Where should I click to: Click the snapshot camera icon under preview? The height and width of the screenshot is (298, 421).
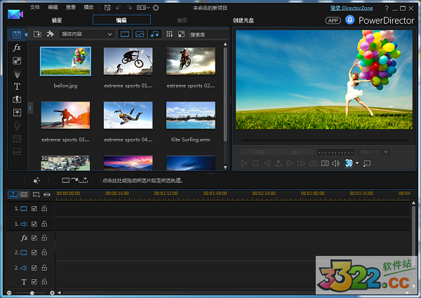tap(312, 163)
